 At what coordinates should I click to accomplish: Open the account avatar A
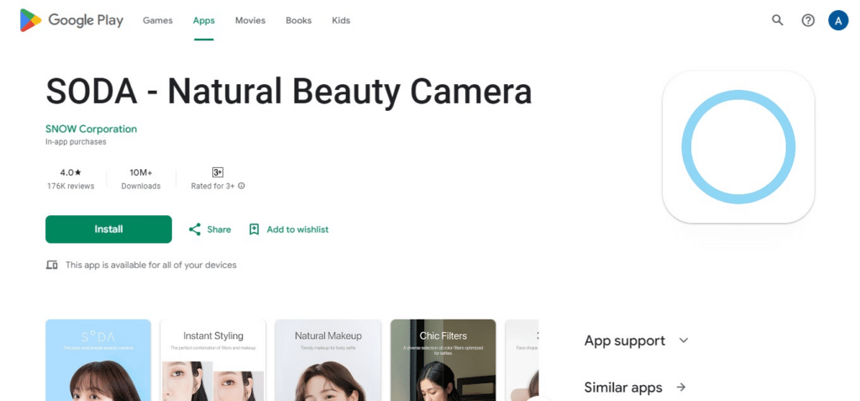click(838, 20)
